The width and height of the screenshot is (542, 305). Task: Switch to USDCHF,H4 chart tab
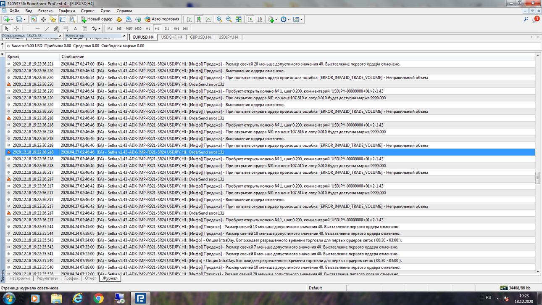click(172, 37)
